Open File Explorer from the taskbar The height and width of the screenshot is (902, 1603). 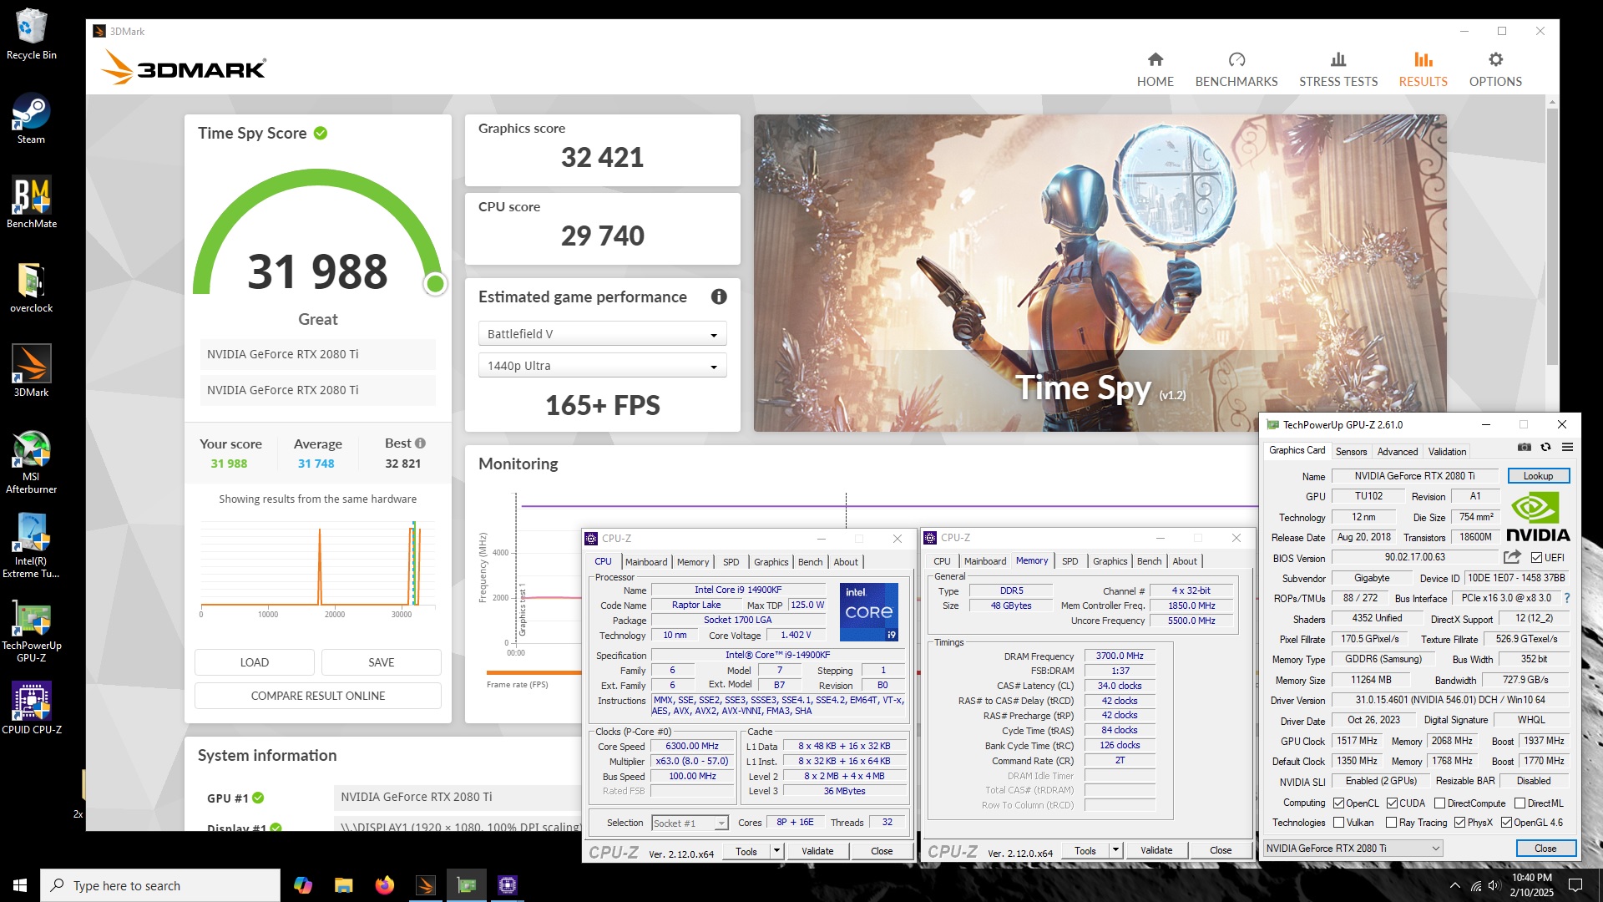tap(344, 885)
